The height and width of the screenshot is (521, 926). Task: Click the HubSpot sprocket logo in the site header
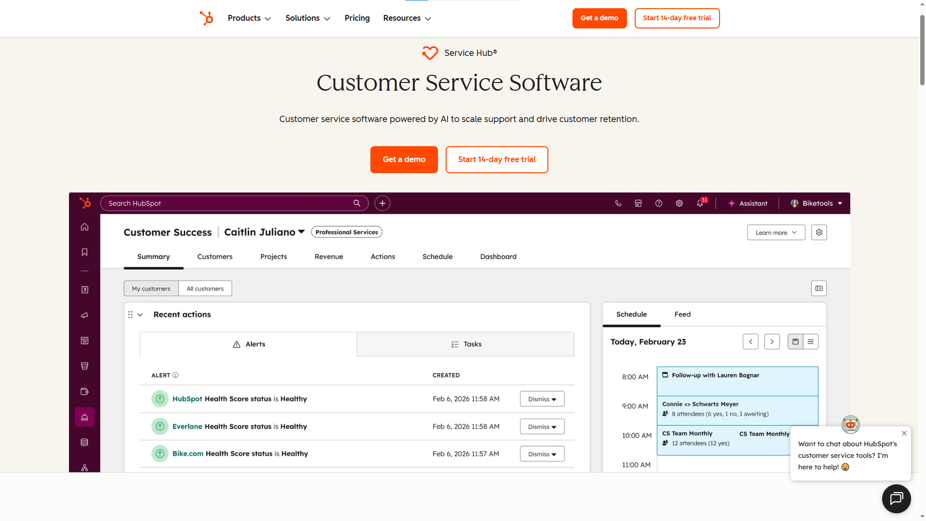[206, 18]
